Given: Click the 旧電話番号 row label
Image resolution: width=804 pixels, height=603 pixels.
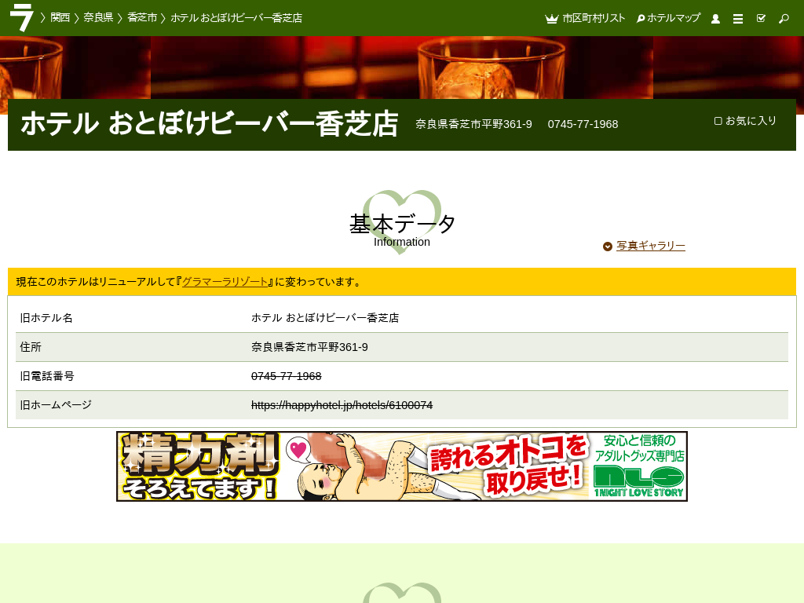Looking at the screenshot, I should click(x=47, y=376).
